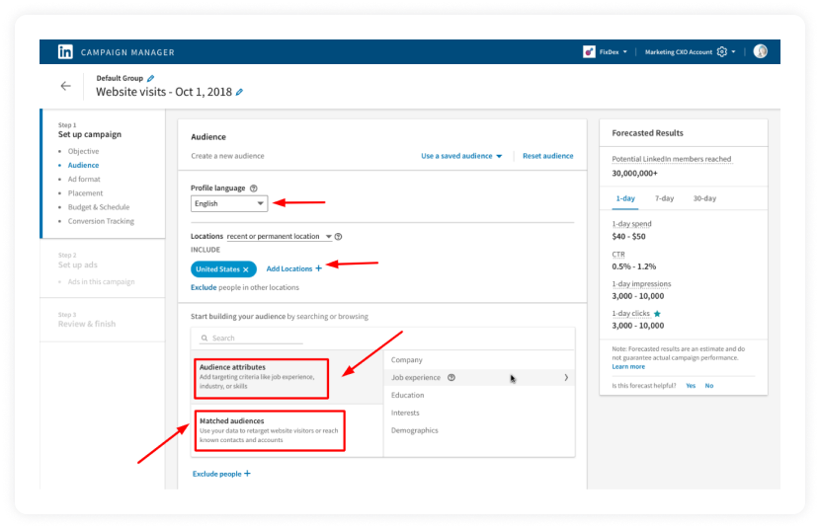This screenshot has height=529, width=820.
Task: Select Conversion Tracking in the step list
Action: point(101,221)
